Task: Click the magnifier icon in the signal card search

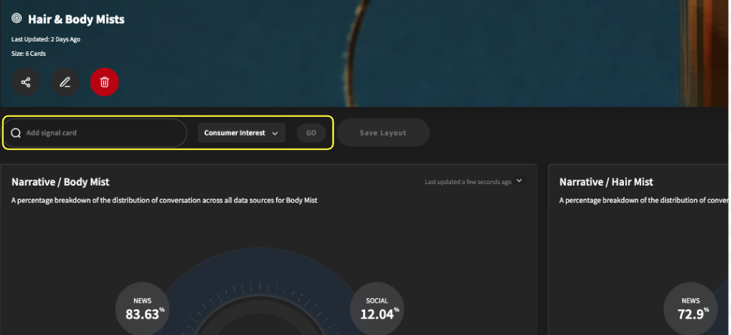Action: pyautogui.click(x=16, y=133)
